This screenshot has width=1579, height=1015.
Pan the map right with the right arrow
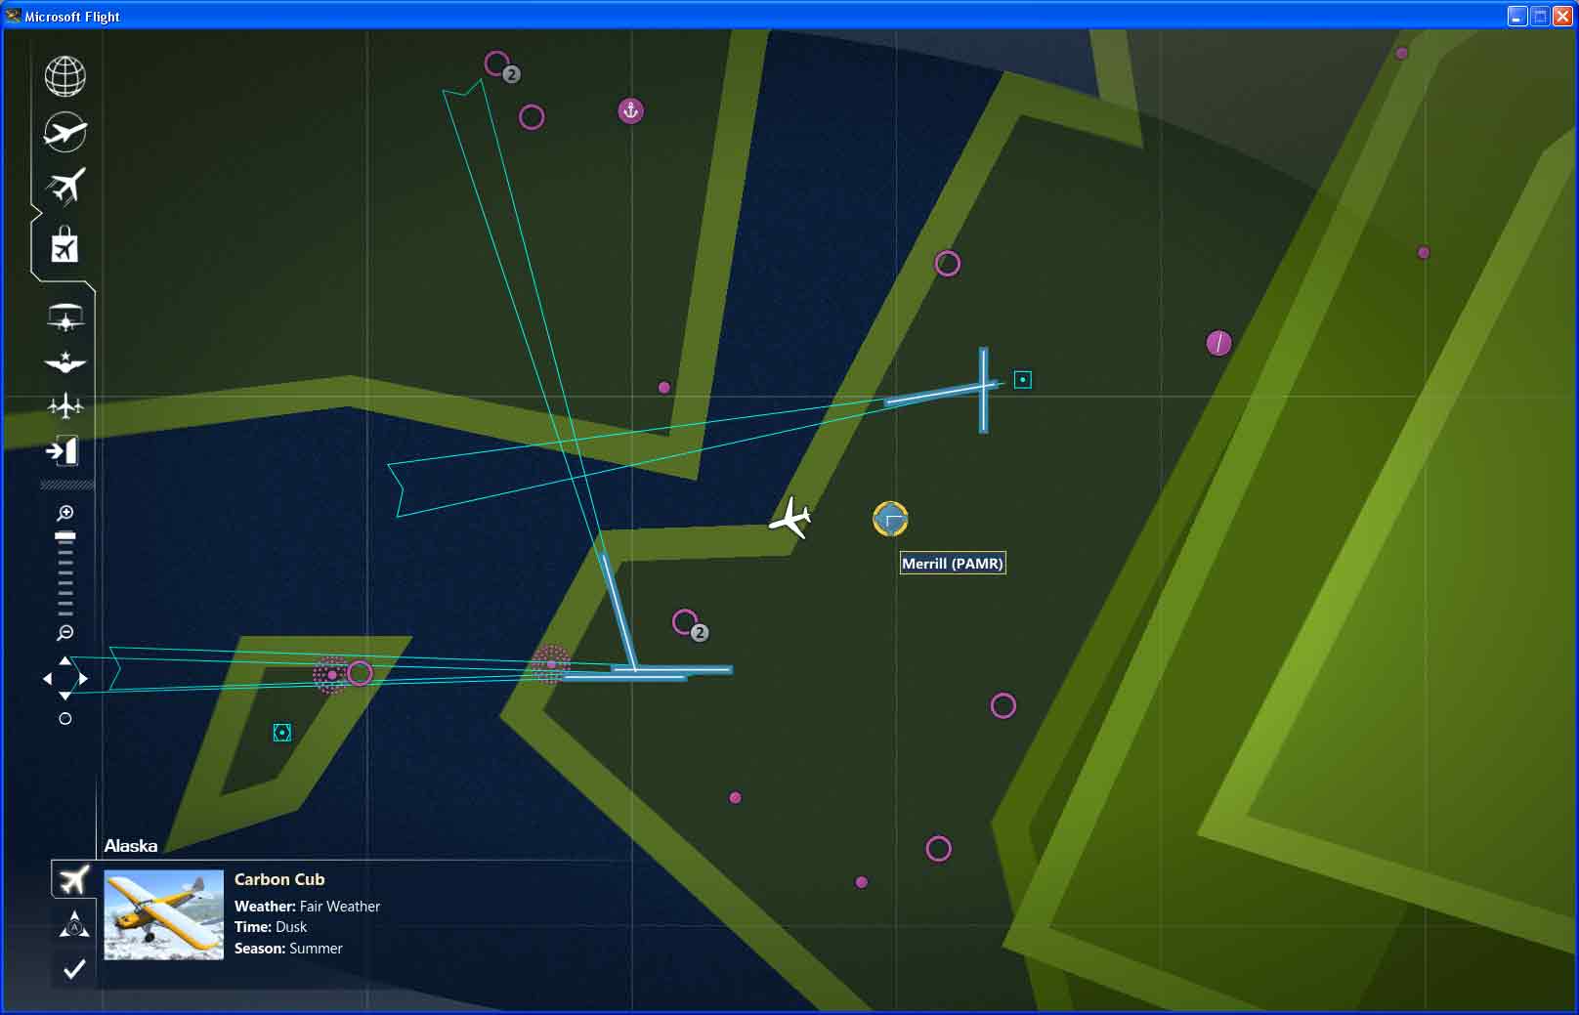coord(83,678)
